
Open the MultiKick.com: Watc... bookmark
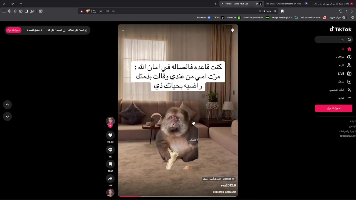click(x=256, y=17)
